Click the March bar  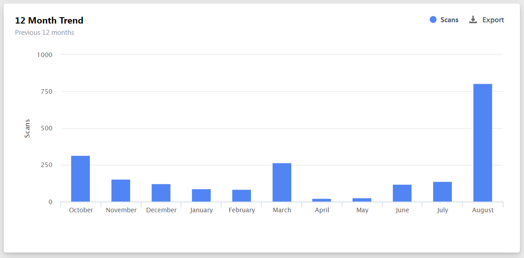(282, 182)
